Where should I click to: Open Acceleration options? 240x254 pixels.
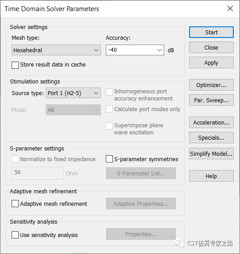pyautogui.click(x=211, y=122)
